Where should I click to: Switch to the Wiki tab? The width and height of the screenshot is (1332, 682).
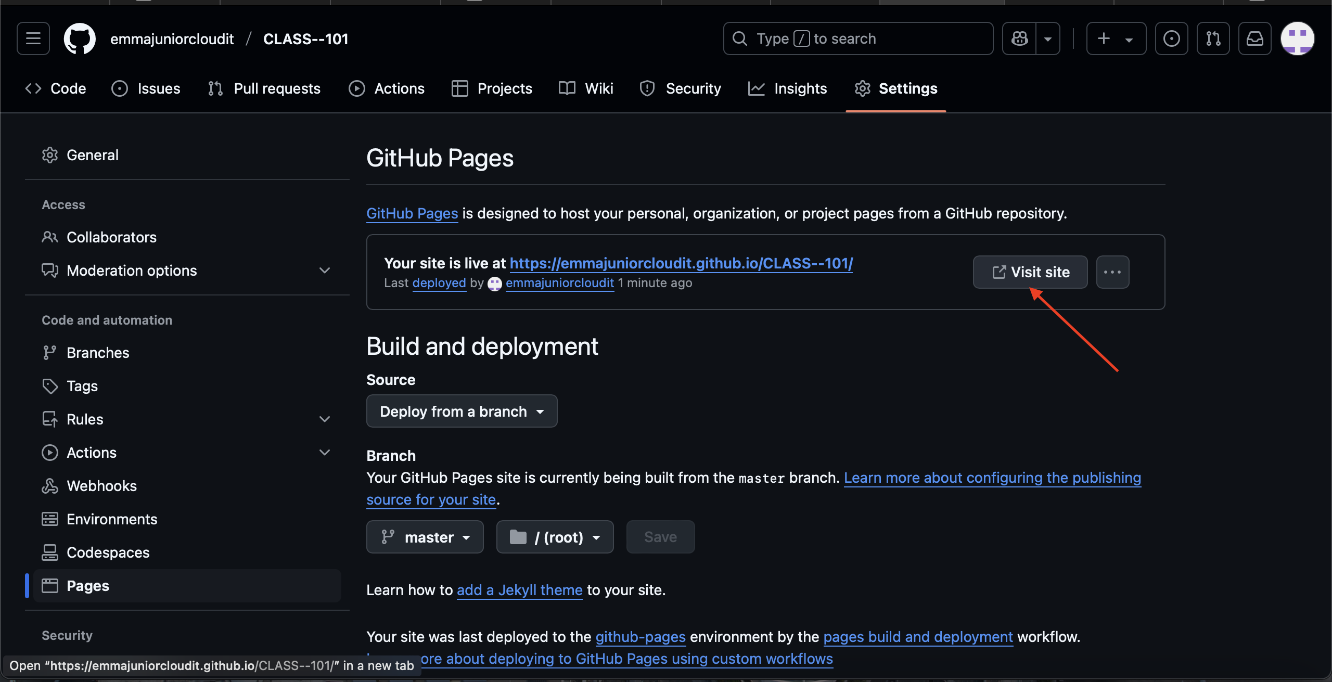click(586, 88)
